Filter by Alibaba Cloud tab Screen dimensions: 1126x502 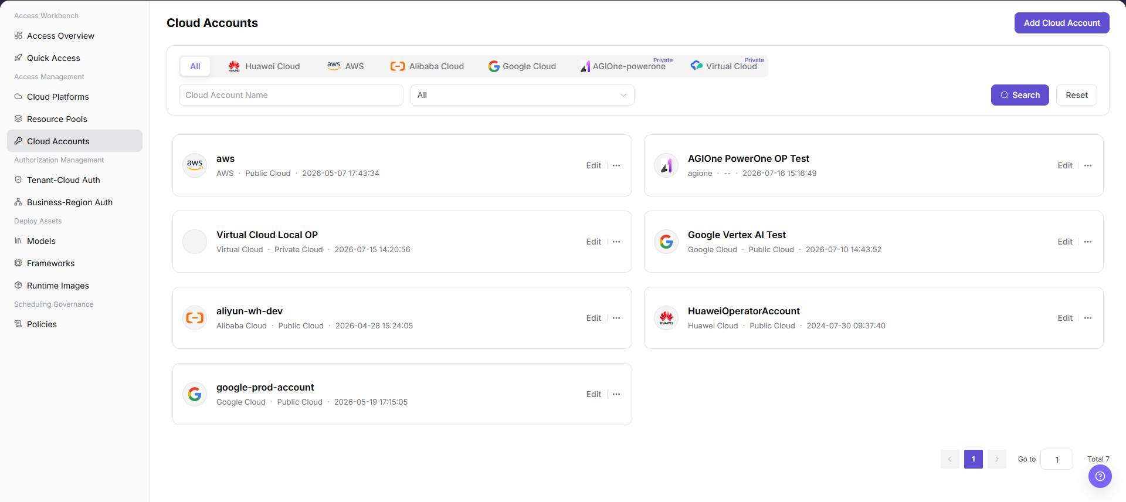click(427, 66)
